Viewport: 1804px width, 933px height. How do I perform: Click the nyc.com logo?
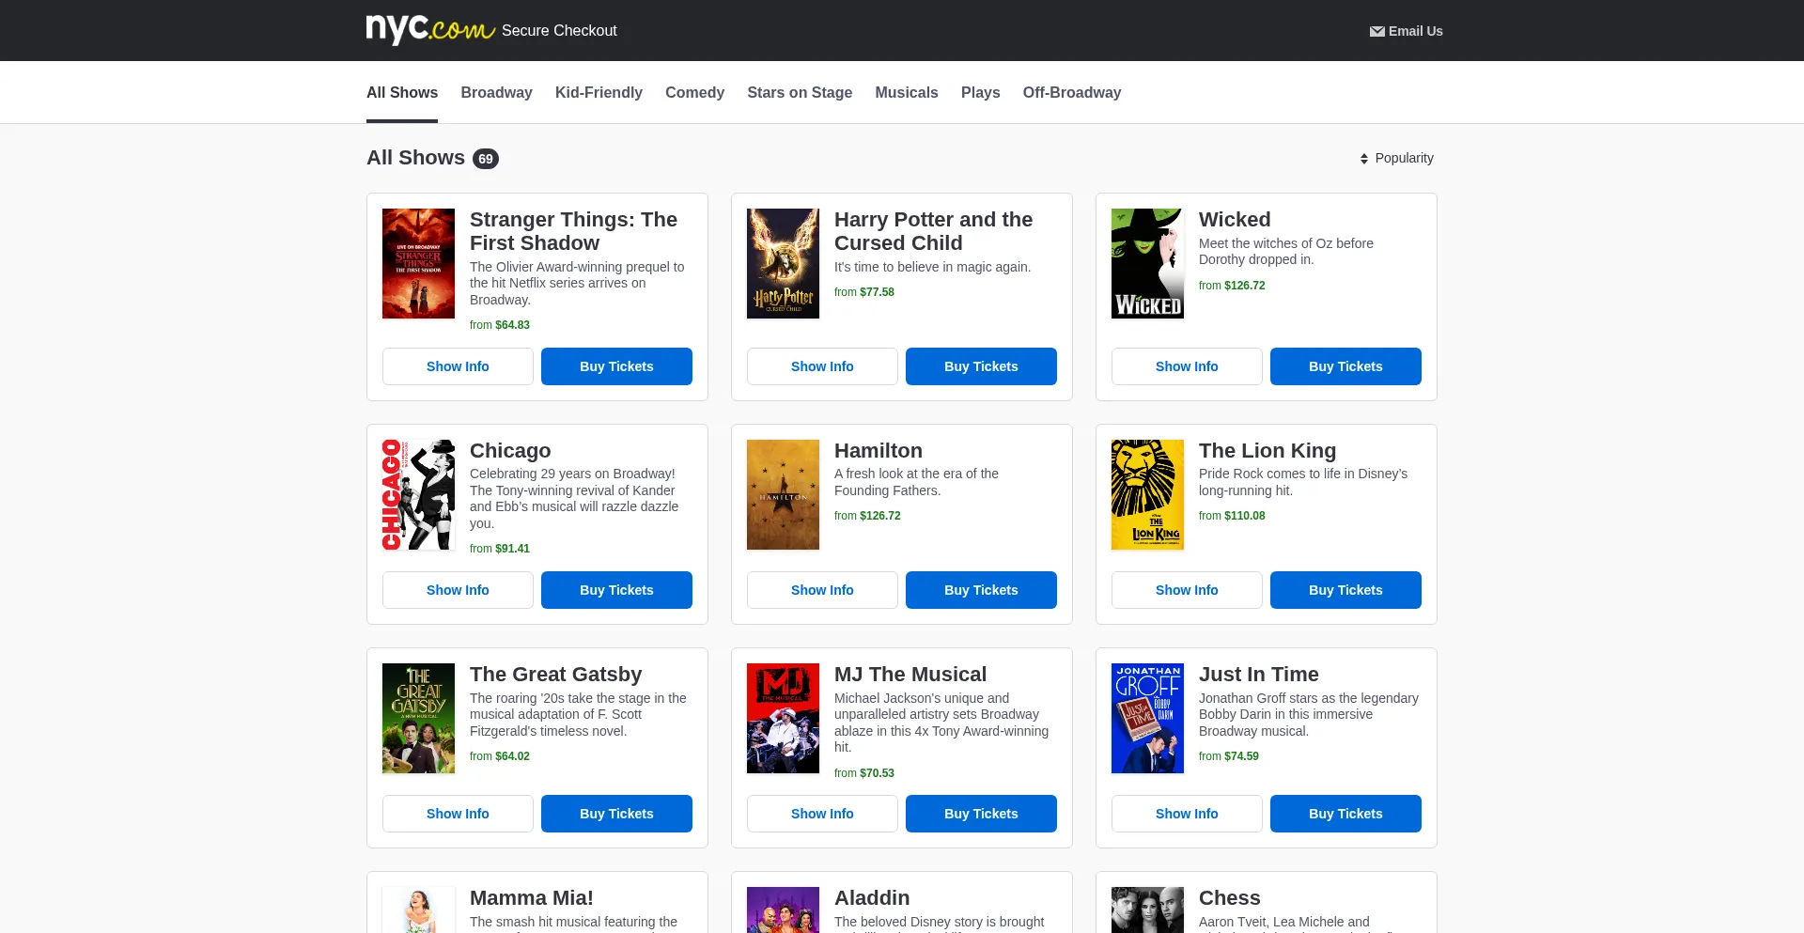(429, 29)
